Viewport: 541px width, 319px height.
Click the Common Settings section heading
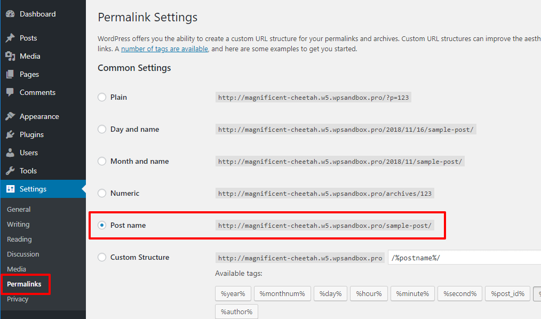[x=134, y=68]
